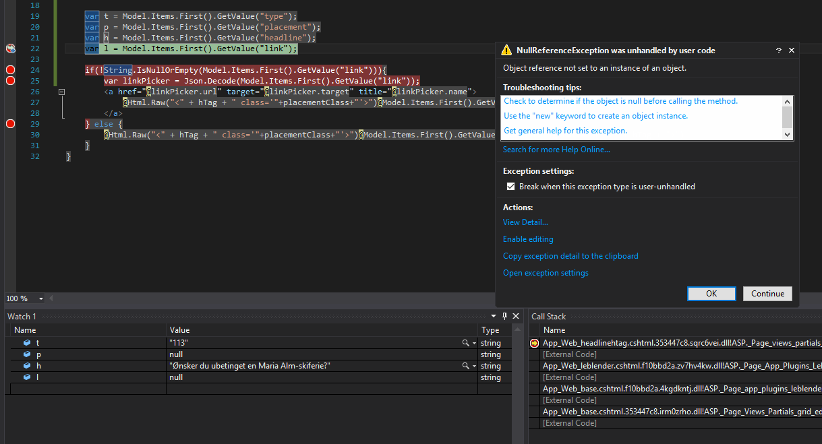The width and height of the screenshot is (822, 444).
Task: Click the breakpoint marker on line 29
Action: [x=10, y=124]
